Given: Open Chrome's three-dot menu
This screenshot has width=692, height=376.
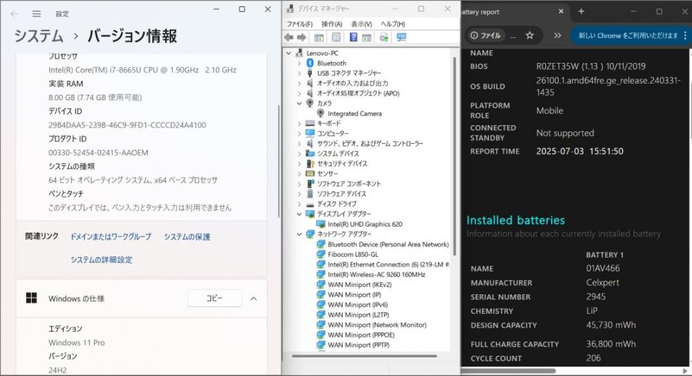Looking at the screenshot, I should 685,35.
